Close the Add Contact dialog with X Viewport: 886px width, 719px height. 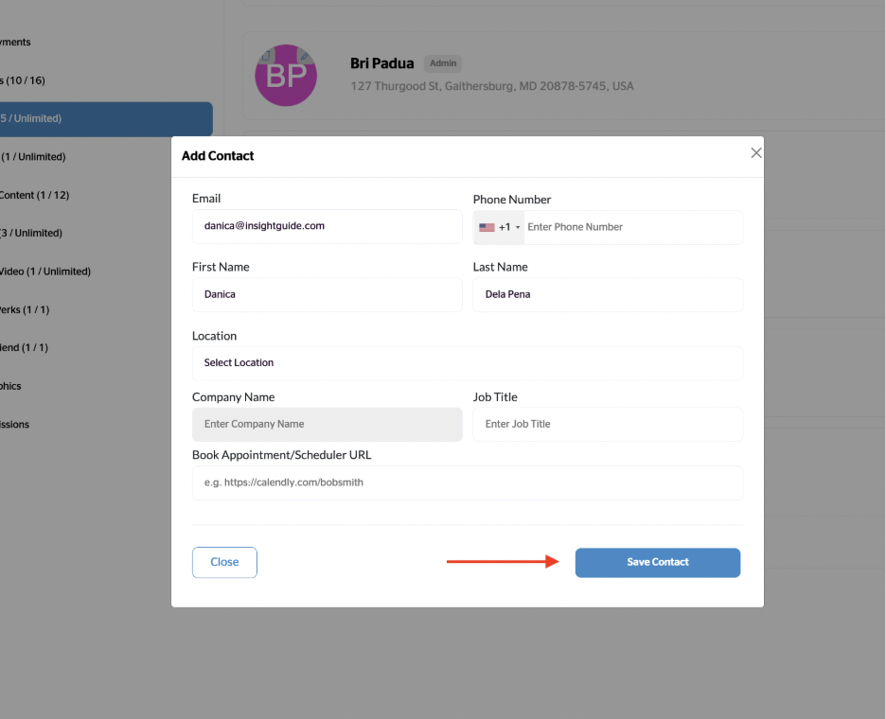tap(755, 153)
